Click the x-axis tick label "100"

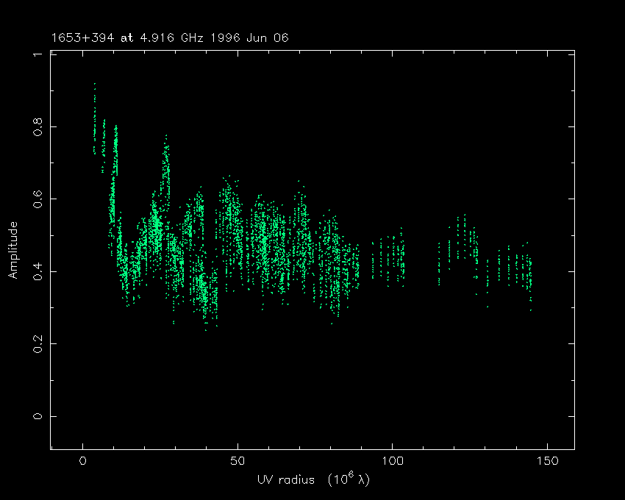tap(392, 461)
